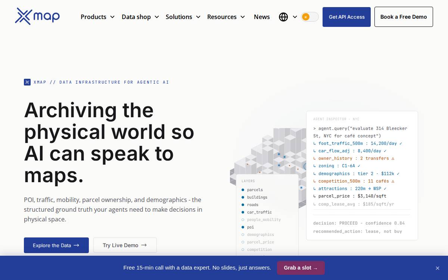Click the competition_500m : 11 cafés line
448x280 pixels.
coord(354,181)
